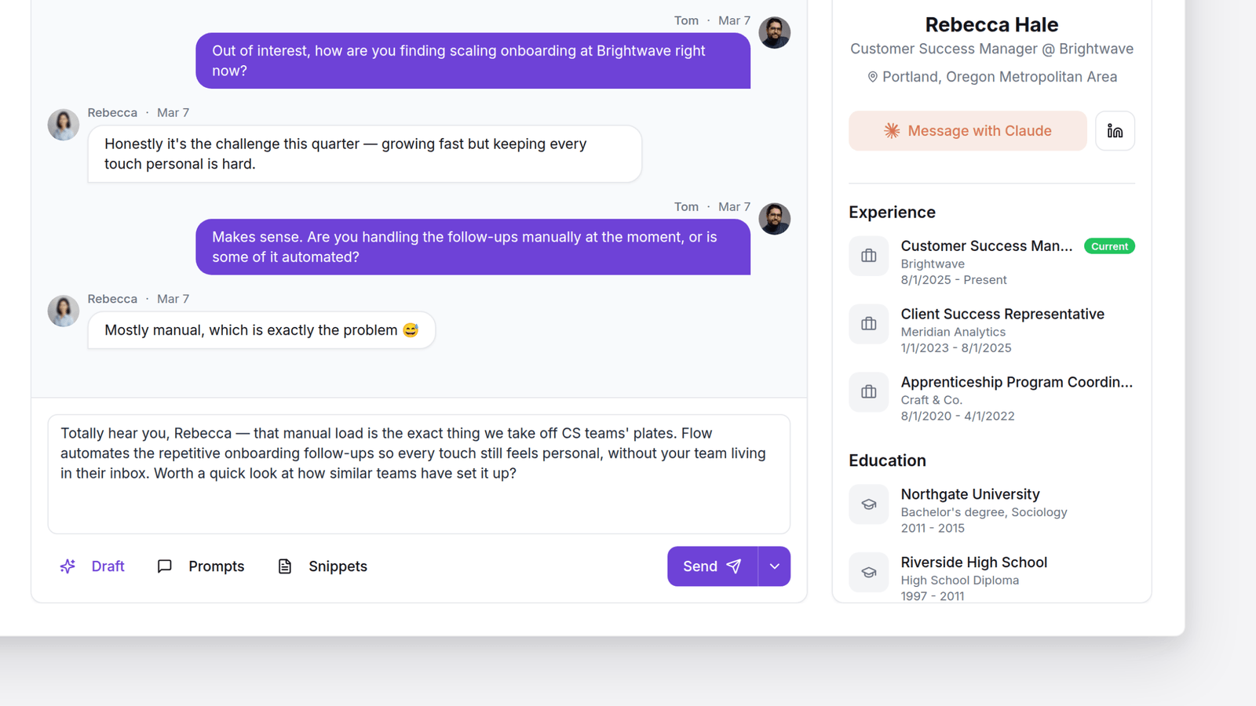Open the Prompts option

coord(201,566)
